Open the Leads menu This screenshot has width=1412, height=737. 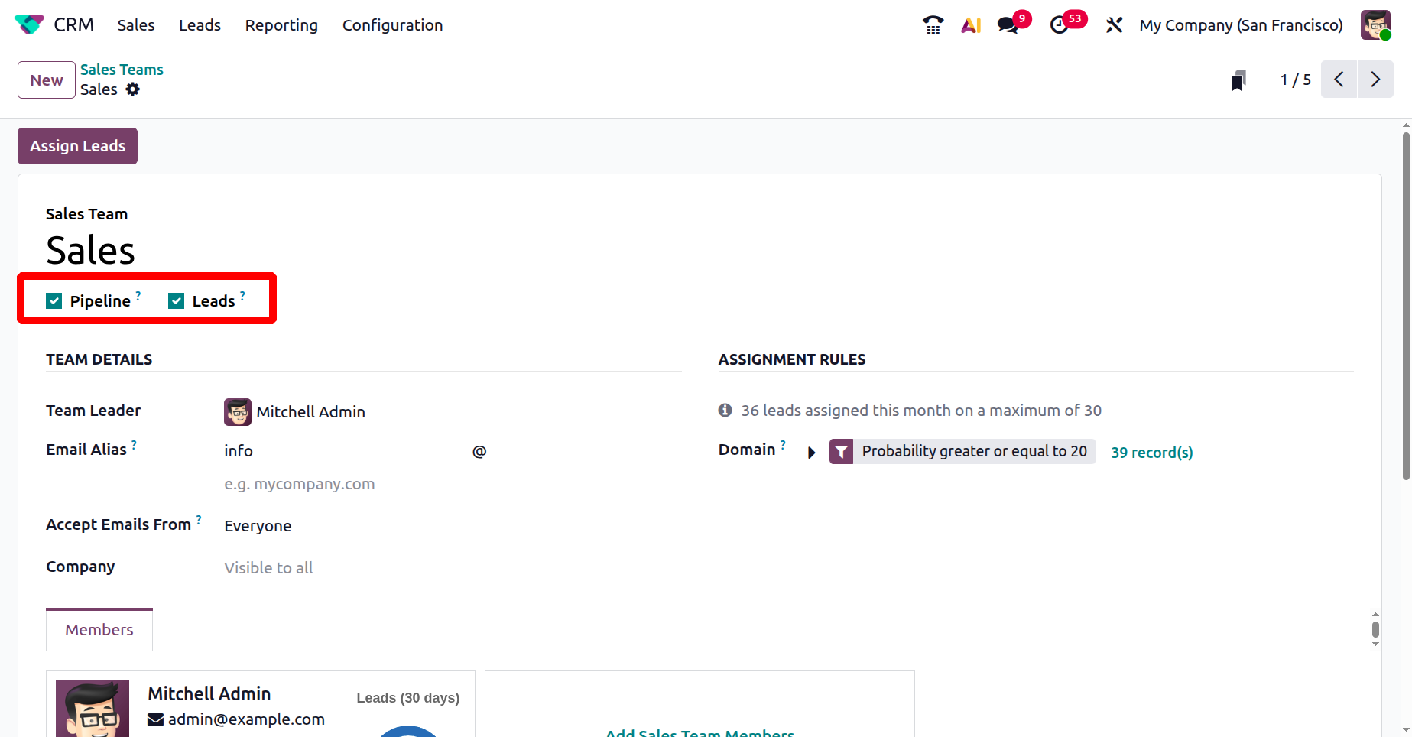click(200, 25)
